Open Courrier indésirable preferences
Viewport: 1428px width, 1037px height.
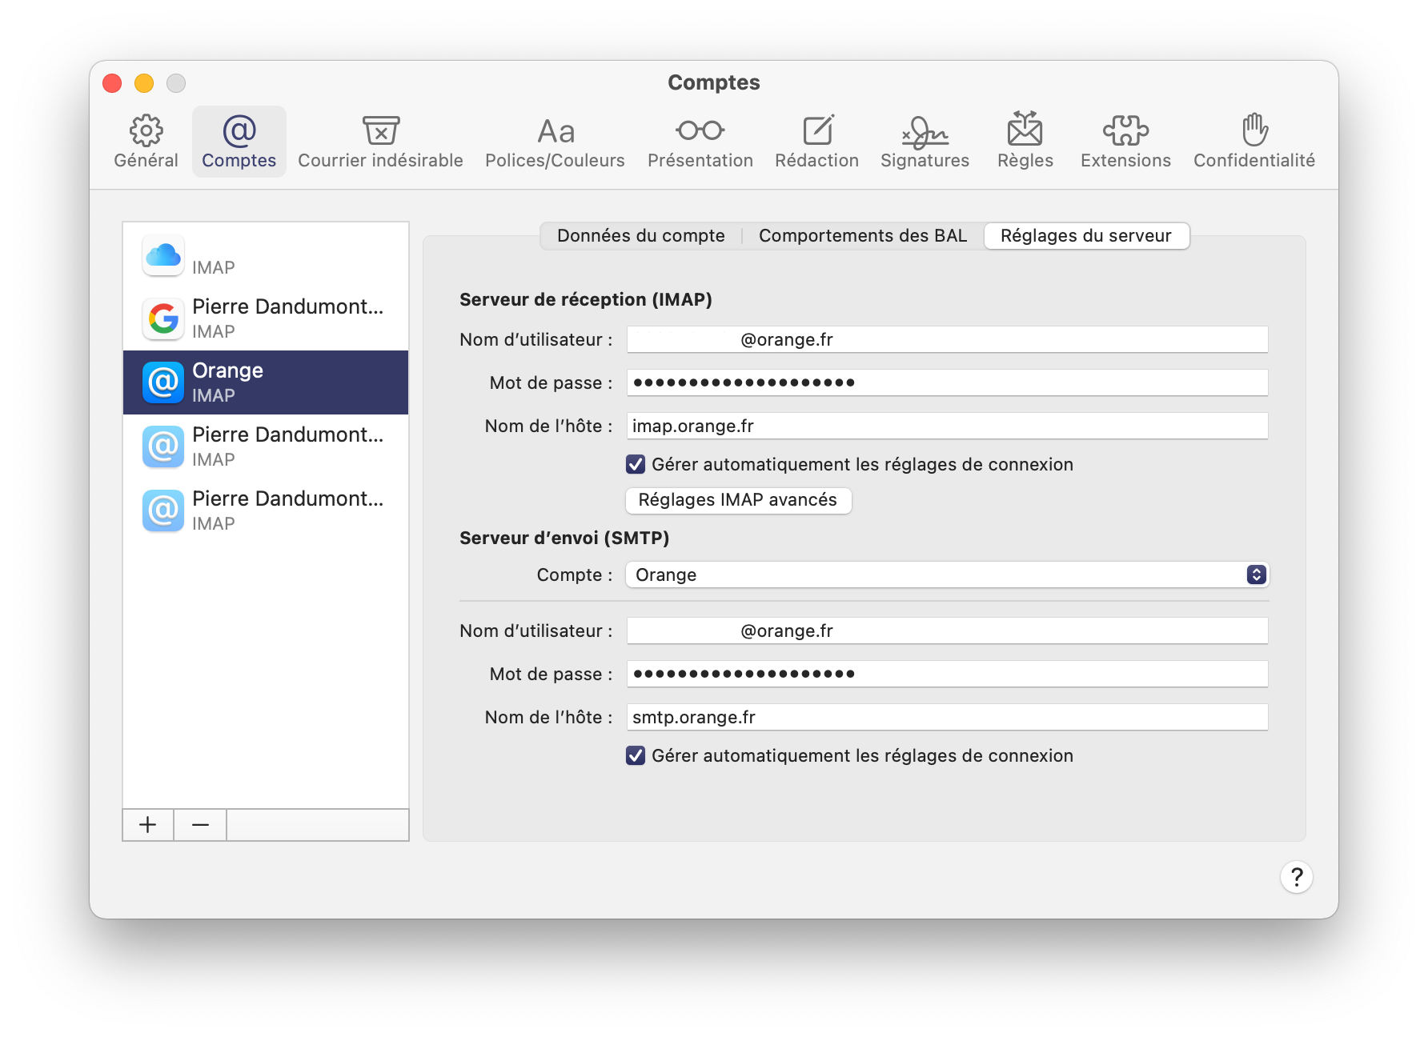coord(380,142)
